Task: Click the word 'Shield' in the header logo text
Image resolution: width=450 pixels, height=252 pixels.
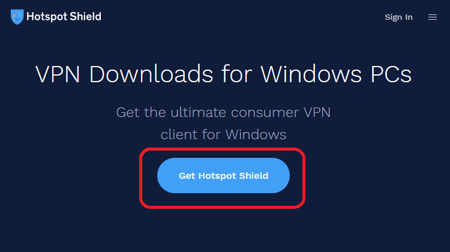Action: (85, 16)
